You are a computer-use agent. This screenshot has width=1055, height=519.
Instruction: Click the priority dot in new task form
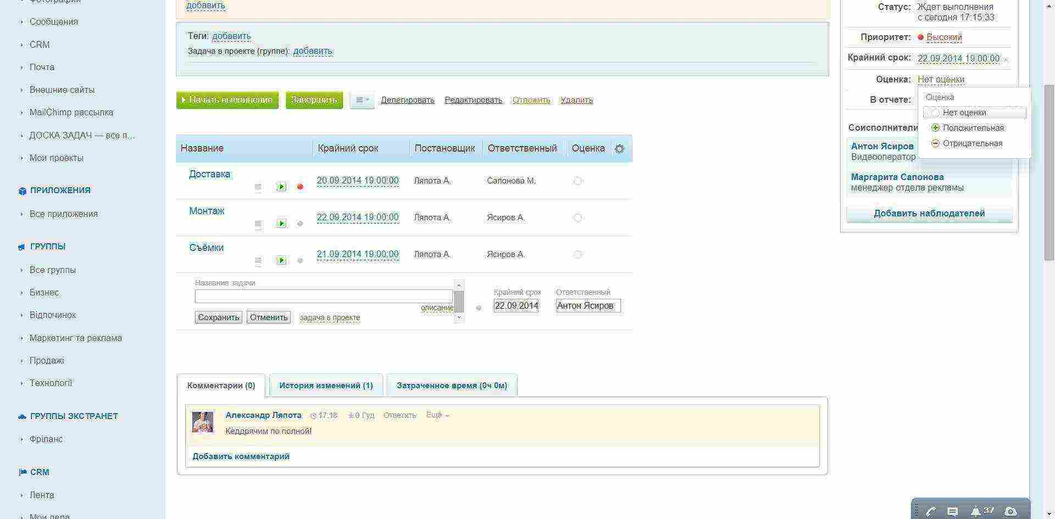click(x=479, y=308)
